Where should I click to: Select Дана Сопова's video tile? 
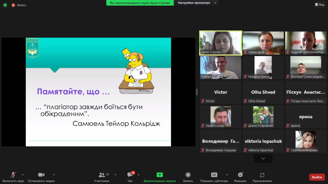[x=221, y=43]
